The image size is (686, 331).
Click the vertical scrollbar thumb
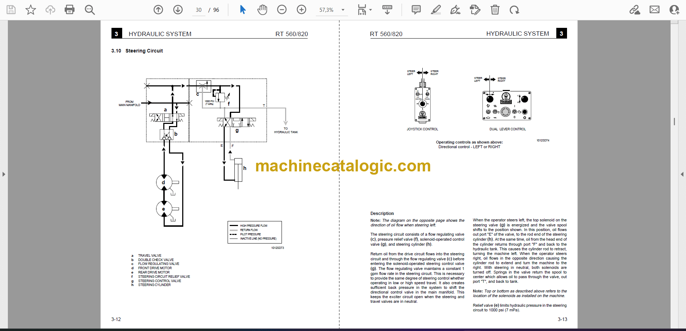coord(674,121)
